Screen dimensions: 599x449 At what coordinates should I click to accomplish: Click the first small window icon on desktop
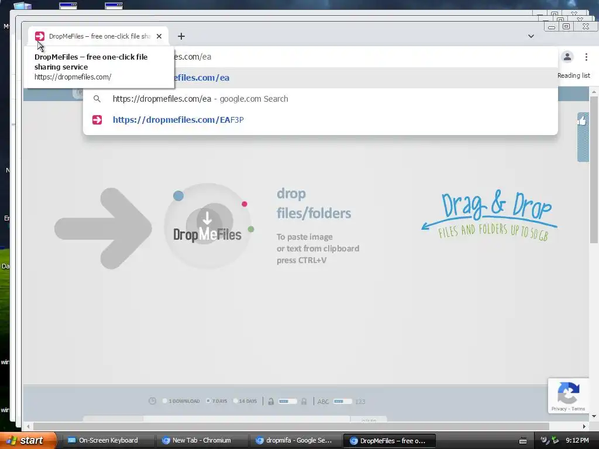(x=68, y=5)
